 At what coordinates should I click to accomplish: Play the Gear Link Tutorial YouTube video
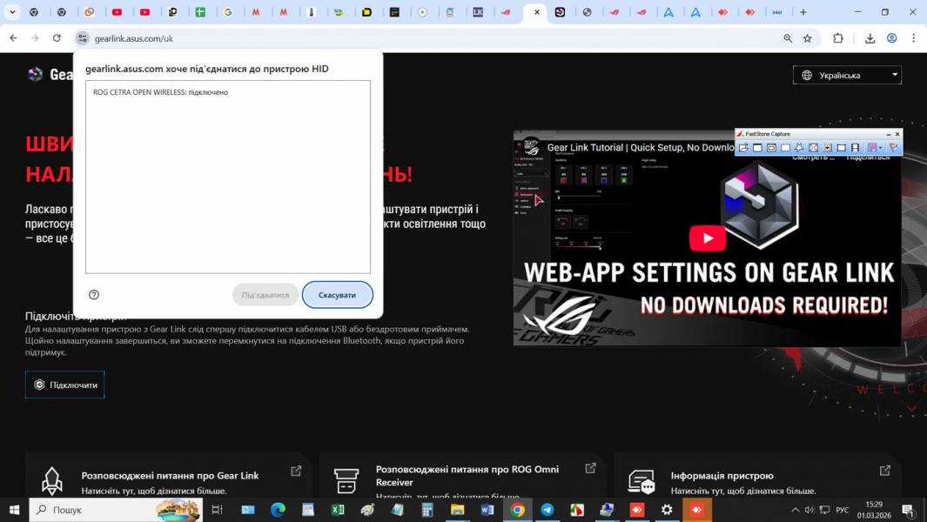click(x=707, y=238)
